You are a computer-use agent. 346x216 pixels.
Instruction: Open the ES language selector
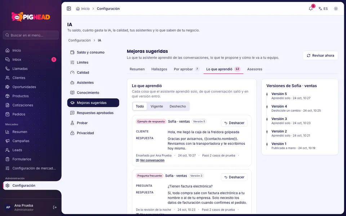[323, 9]
